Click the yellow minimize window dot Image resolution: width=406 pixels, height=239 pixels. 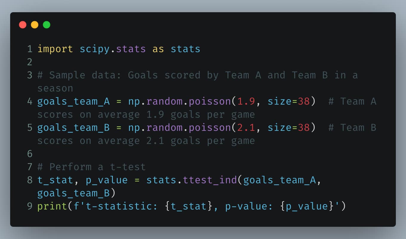click(x=35, y=25)
